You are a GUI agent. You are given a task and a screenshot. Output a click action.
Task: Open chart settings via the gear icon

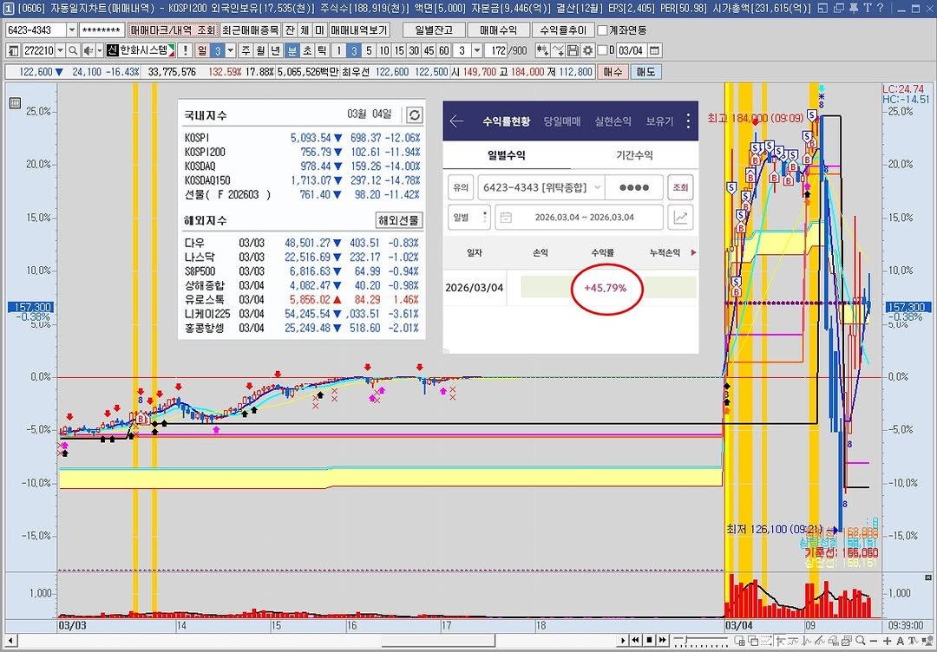click(x=589, y=50)
